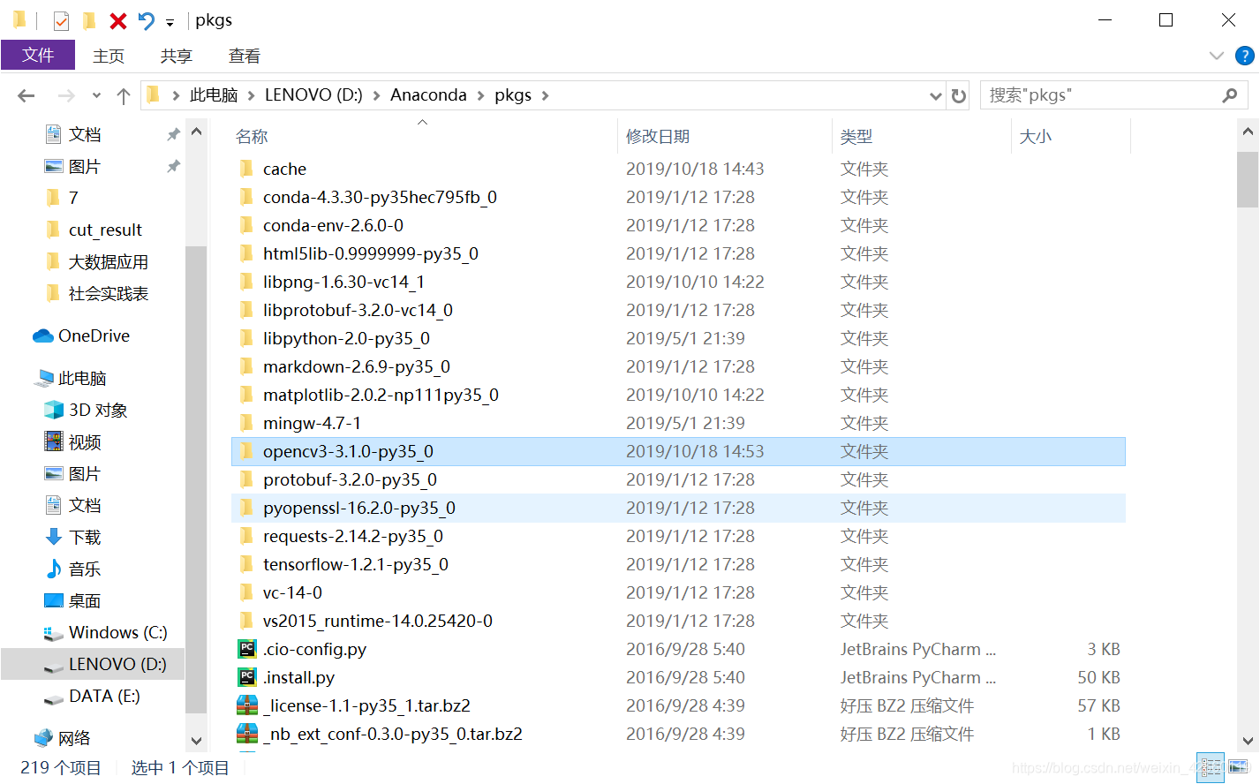
Task: Select Windows (C:) drive in sidebar
Action: (x=117, y=632)
